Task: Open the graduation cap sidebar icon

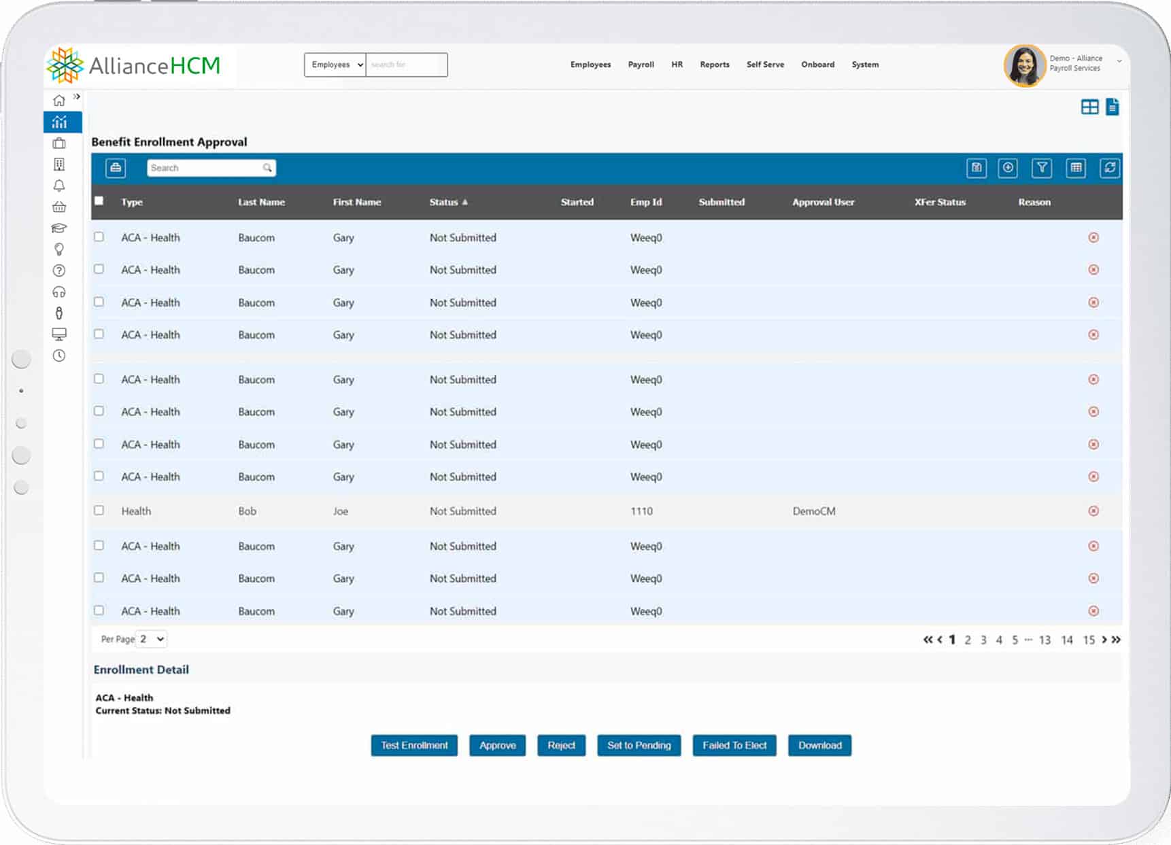Action: click(59, 228)
